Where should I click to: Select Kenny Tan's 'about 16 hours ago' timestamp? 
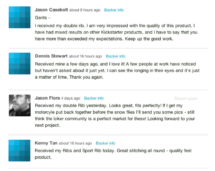[75, 143]
